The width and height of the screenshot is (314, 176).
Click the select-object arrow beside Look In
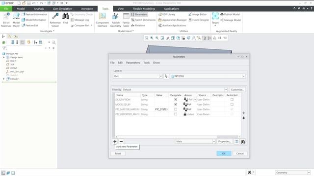(x=166, y=76)
